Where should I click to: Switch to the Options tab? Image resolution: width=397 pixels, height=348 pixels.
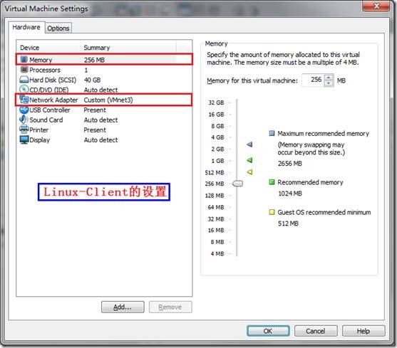tap(58, 28)
